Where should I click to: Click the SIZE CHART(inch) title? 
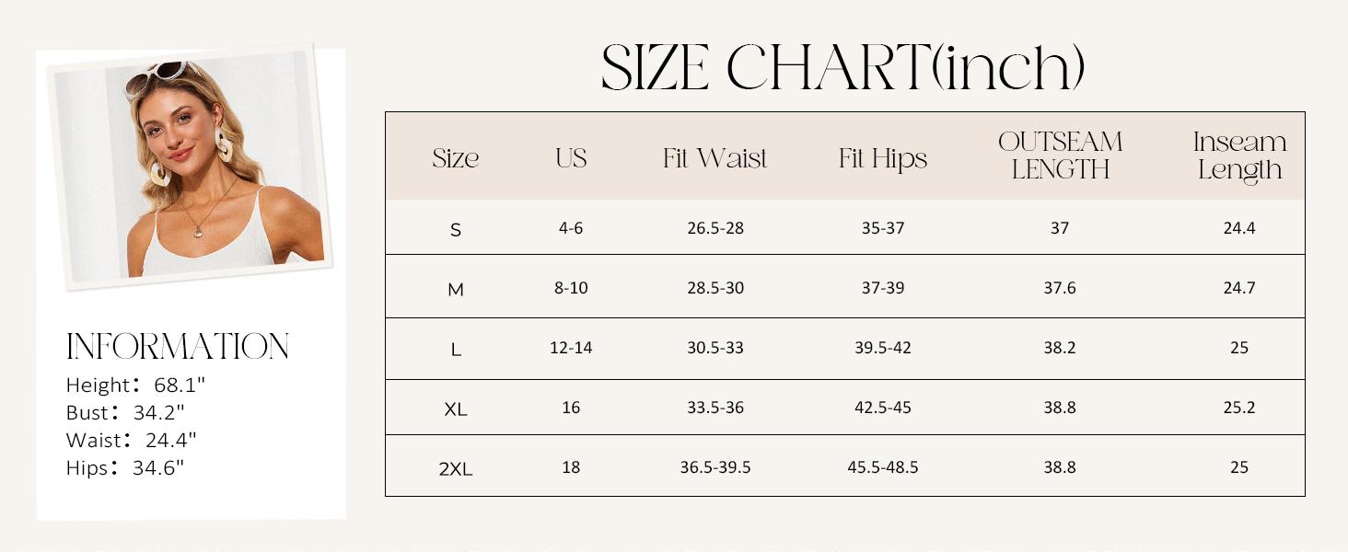click(842, 67)
